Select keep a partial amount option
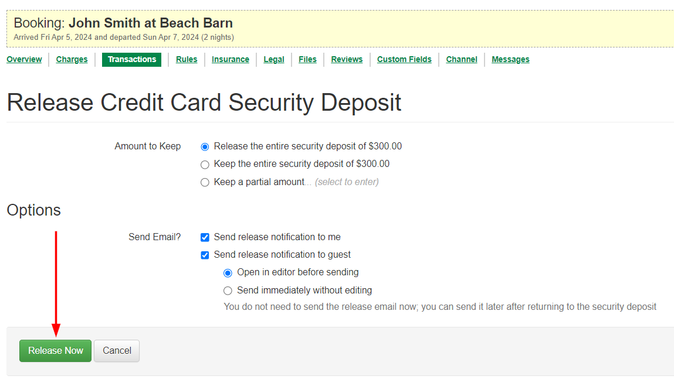Screen dimensions: 674x386 [x=205, y=182]
